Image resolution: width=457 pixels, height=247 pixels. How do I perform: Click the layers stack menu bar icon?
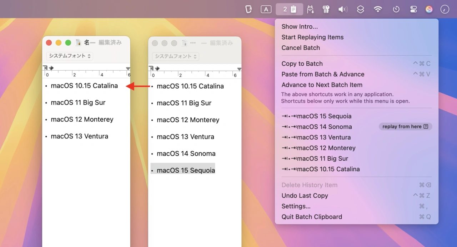click(x=361, y=10)
